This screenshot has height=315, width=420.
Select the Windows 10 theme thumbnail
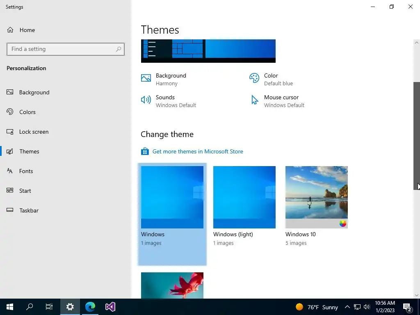(x=317, y=197)
